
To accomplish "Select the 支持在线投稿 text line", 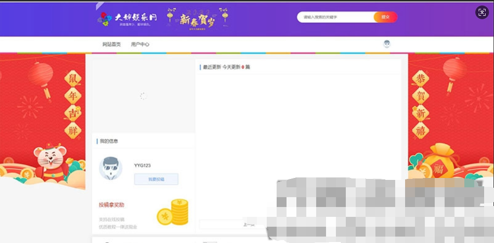I will [x=112, y=219].
